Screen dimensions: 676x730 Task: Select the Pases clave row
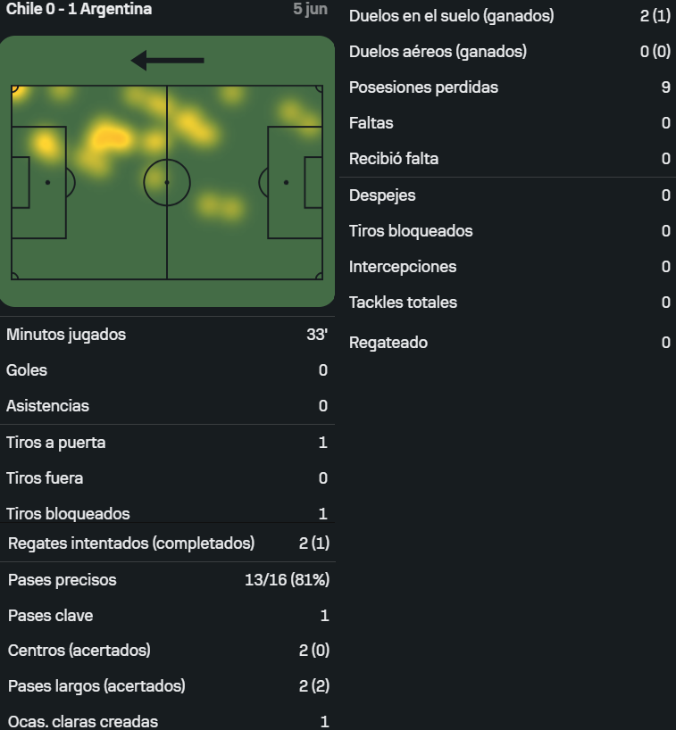168,616
